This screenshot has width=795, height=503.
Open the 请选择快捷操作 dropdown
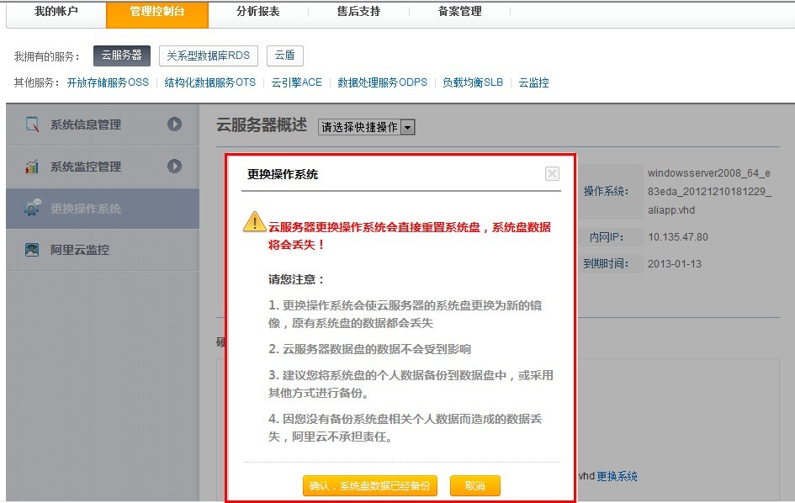pos(367,127)
